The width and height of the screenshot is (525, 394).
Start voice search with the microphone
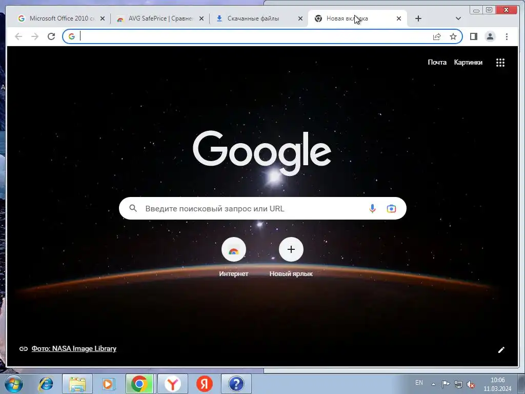(372, 208)
